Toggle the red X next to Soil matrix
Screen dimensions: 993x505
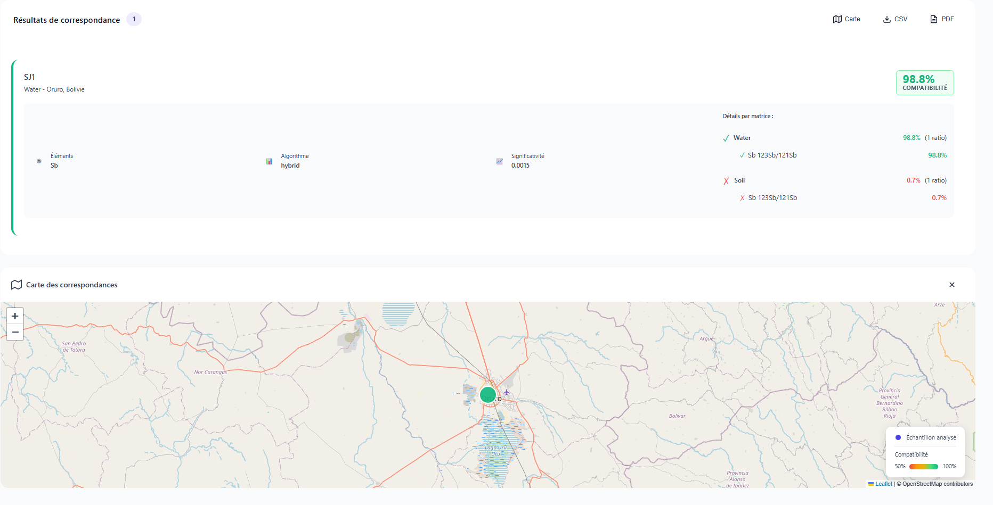(726, 181)
